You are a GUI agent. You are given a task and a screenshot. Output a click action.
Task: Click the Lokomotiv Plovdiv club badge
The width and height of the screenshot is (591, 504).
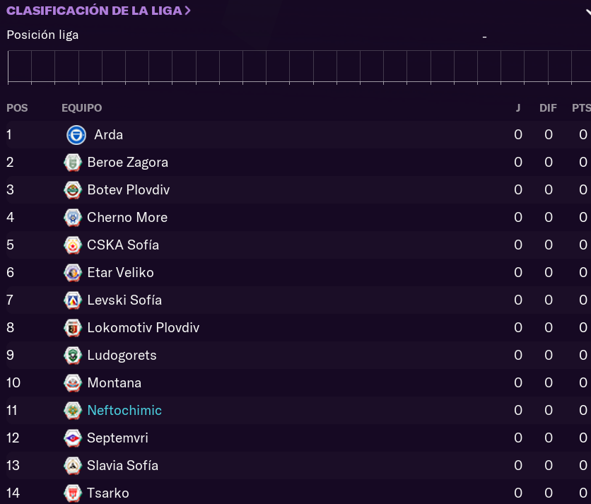[x=72, y=328]
